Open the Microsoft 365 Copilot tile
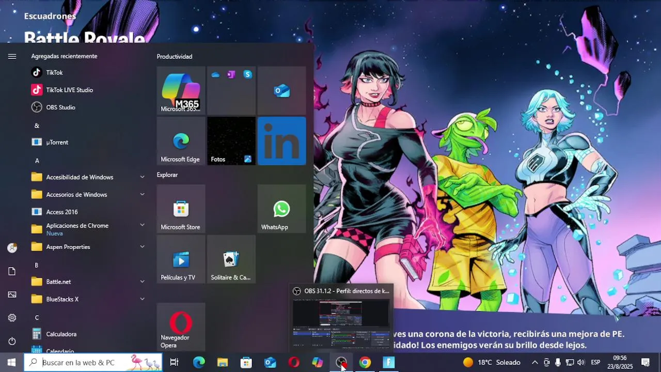Screen dimensions: 661x372 [x=181, y=90]
